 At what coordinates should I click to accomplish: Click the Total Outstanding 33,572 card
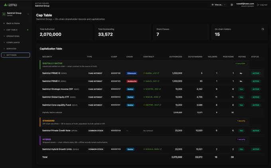point(122,32)
